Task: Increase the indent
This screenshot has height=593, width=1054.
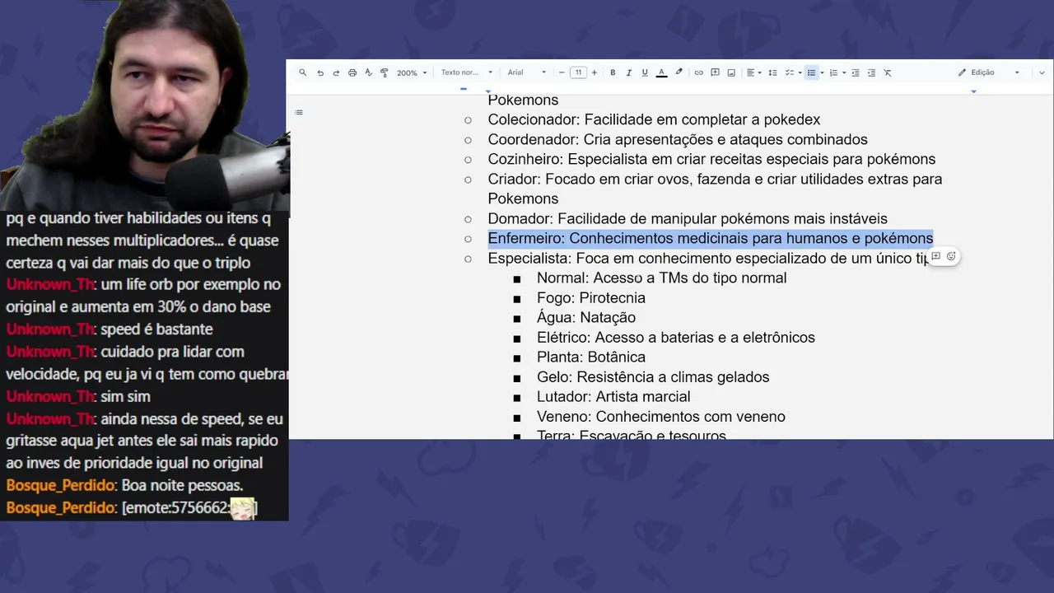Action: click(871, 72)
